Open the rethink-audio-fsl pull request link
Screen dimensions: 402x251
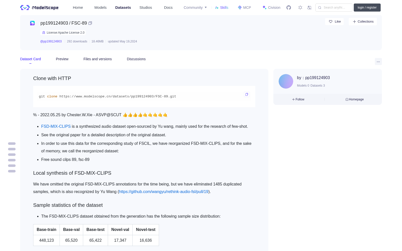click(164, 192)
